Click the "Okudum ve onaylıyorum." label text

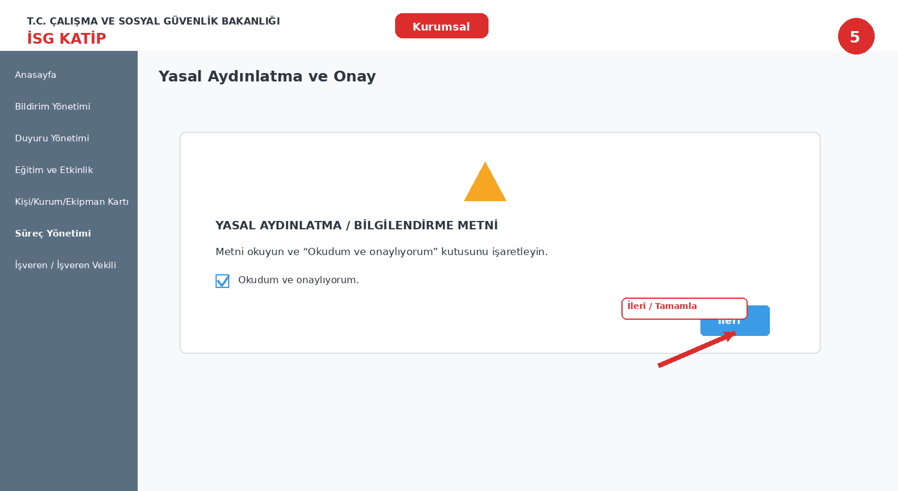point(299,280)
